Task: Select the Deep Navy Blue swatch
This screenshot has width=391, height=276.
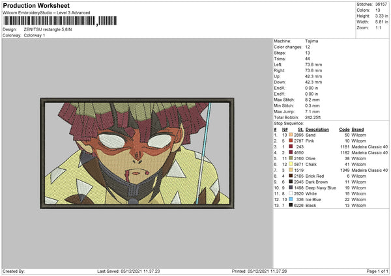Action: pyautogui.click(x=291, y=187)
